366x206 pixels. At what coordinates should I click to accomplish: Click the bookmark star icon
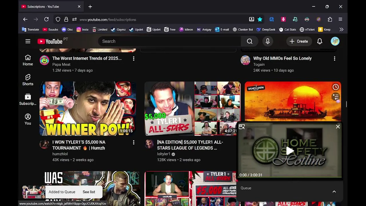point(260,19)
